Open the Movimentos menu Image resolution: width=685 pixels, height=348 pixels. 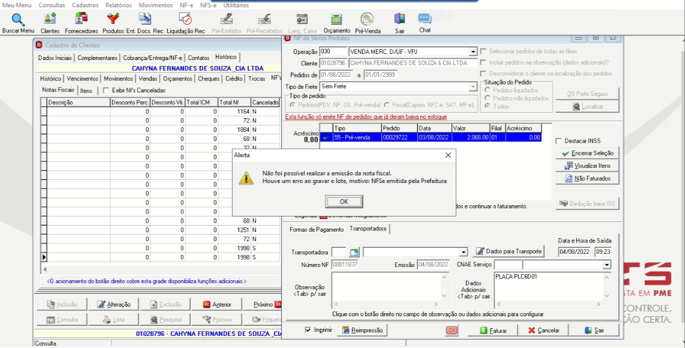[156, 5]
